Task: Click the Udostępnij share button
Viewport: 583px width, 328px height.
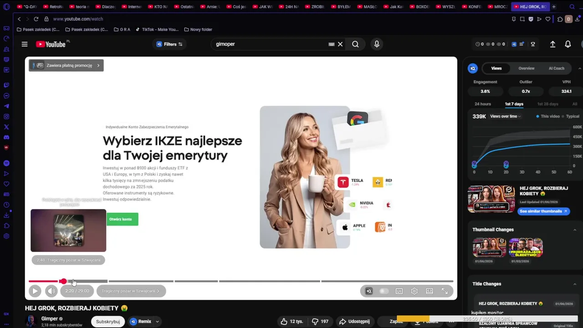Action: [x=354, y=322]
